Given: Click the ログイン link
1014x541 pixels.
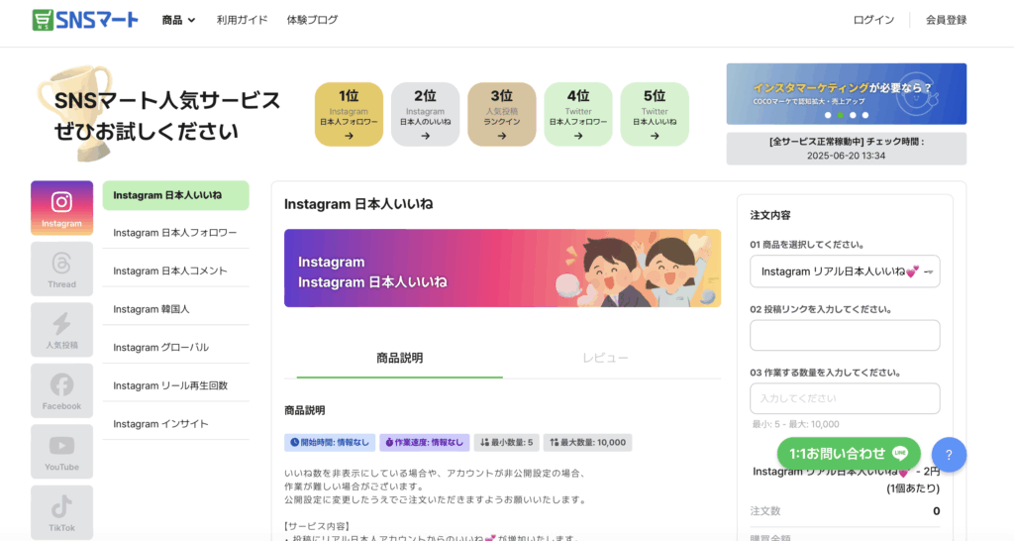Looking at the screenshot, I should [873, 20].
